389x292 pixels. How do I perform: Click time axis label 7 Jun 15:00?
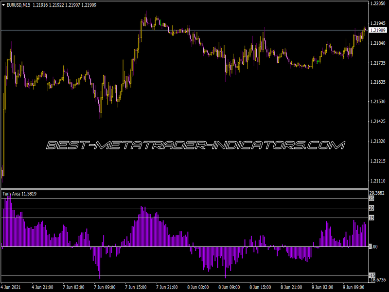[x=136, y=287]
